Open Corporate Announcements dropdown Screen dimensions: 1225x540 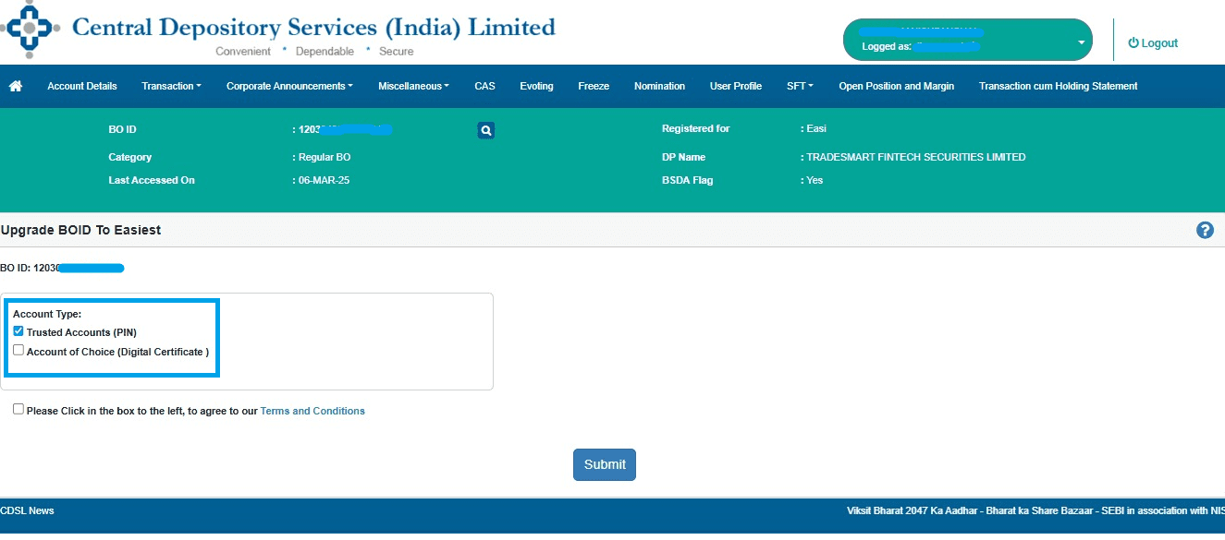tap(289, 86)
